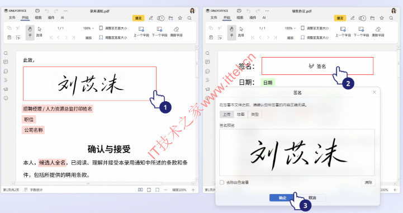Image resolution: width=403 pixels, height=213 pixels.
Task: Zoom in with plus in 录用通知.pdf status bar
Action: click(193, 190)
